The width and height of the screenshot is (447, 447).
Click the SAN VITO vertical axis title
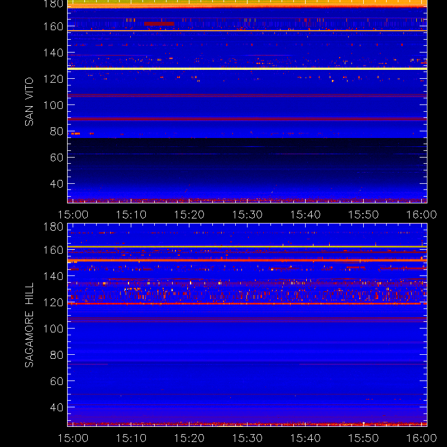pyautogui.click(x=29, y=102)
